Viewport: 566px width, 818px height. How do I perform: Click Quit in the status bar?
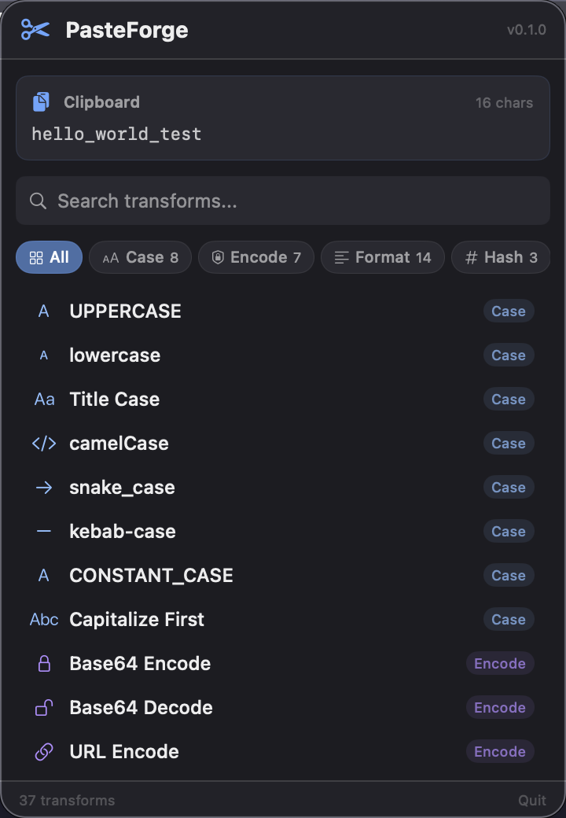pos(532,800)
